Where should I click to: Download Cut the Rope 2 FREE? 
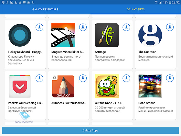[x=126, y=78]
